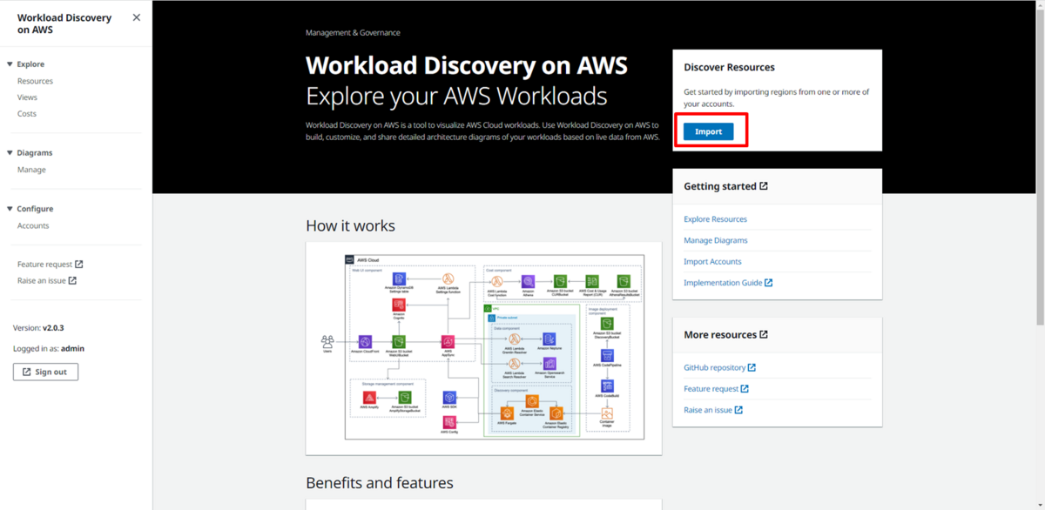Click the How it works heading

[350, 226]
